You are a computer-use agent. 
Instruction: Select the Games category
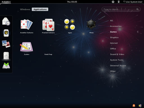[x=113, y=32]
